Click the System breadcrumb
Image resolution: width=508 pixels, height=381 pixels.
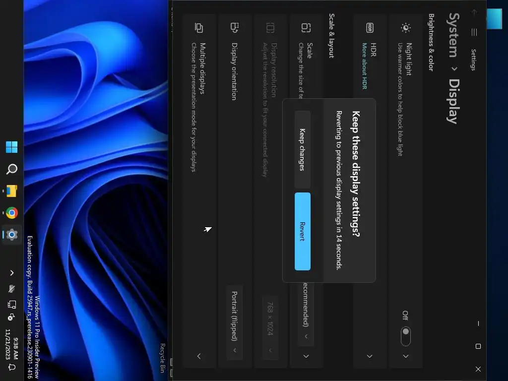tap(452, 35)
